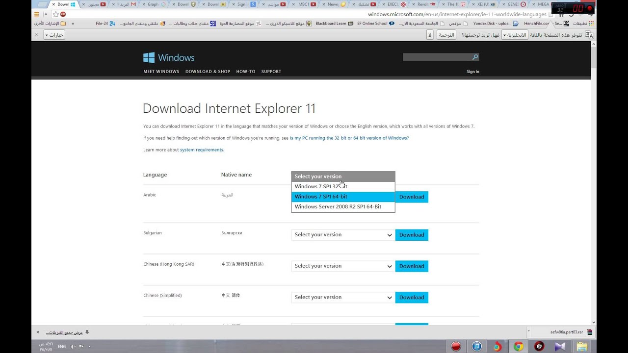Click the File-24 bookmark
Screen dimensions: 628x353
click(105, 23)
